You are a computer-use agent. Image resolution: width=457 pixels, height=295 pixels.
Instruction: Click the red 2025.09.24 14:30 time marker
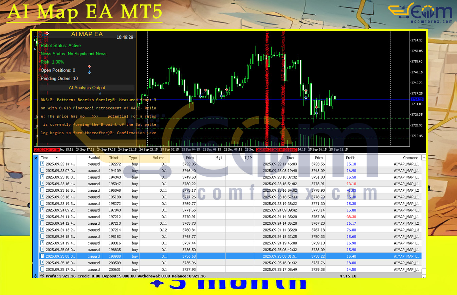47,150
